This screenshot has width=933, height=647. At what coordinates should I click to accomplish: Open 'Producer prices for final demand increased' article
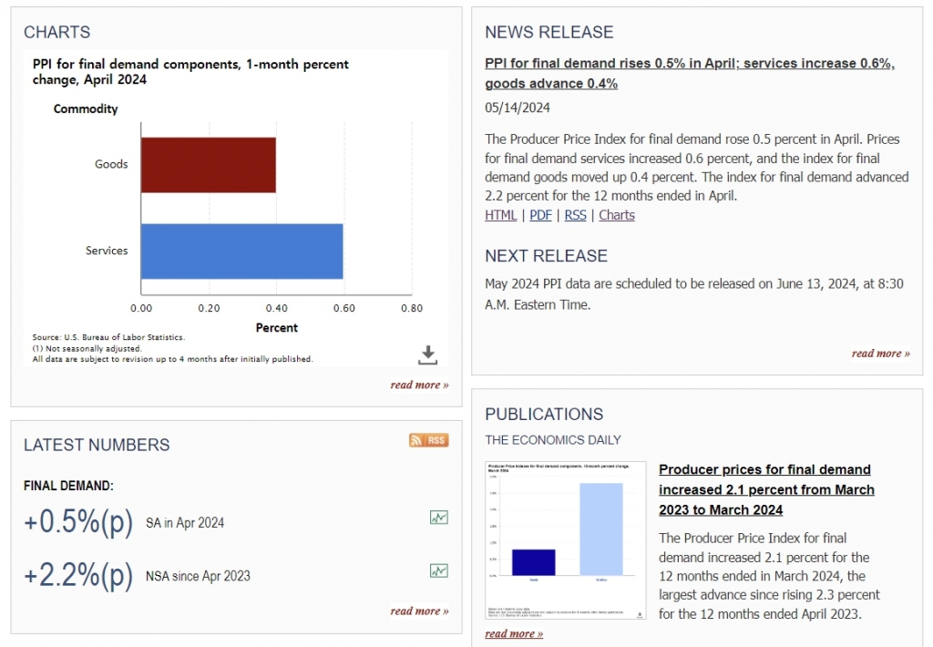[x=765, y=489]
